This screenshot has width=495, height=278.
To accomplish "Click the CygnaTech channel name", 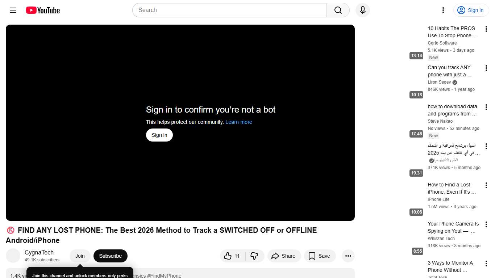I will pyautogui.click(x=39, y=252).
